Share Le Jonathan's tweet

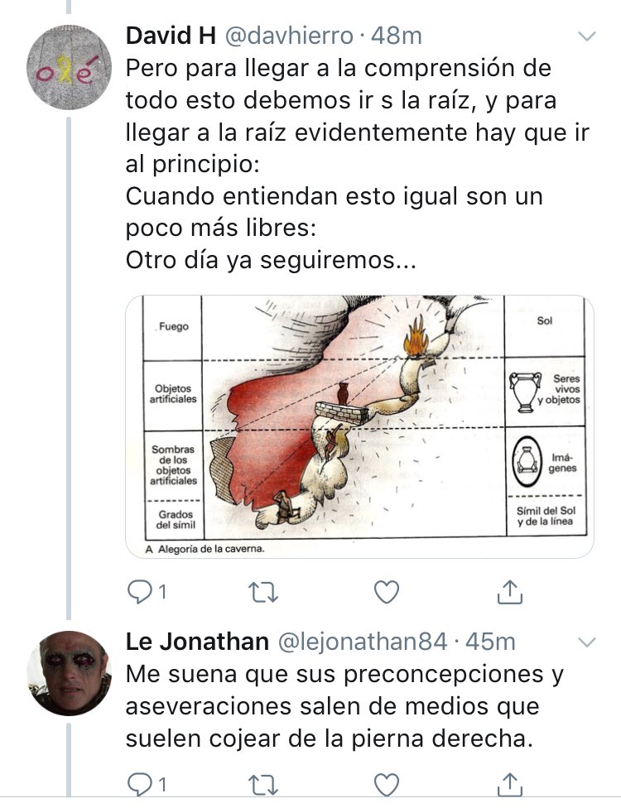pyautogui.click(x=510, y=784)
